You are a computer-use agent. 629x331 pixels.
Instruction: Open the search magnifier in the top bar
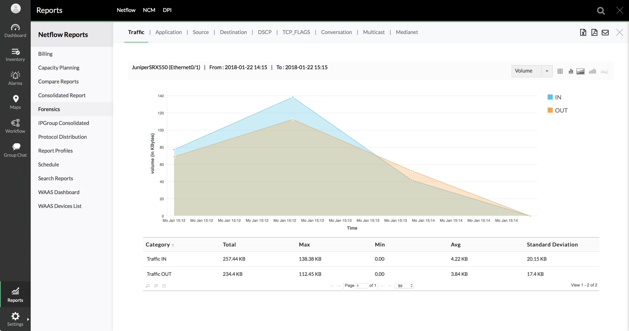click(x=600, y=10)
